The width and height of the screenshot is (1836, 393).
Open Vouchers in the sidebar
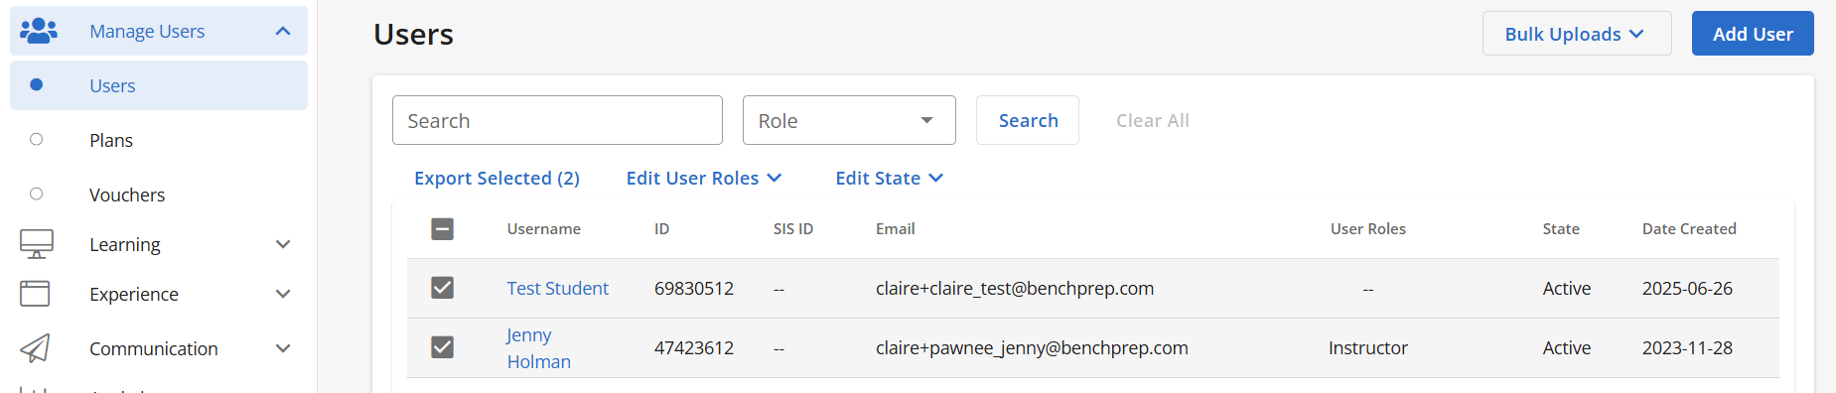pyautogui.click(x=127, y=195)
